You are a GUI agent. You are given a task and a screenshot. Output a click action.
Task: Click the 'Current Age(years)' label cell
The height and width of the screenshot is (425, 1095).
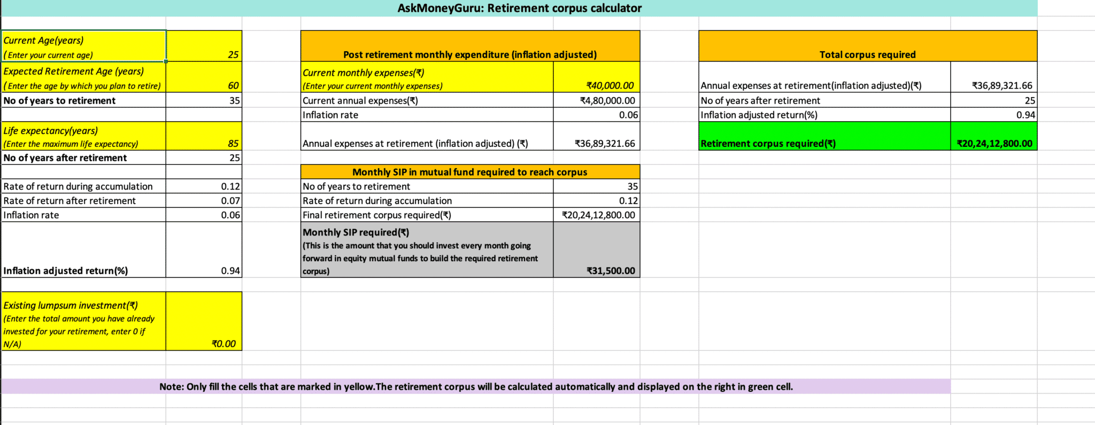pos(84,46)
